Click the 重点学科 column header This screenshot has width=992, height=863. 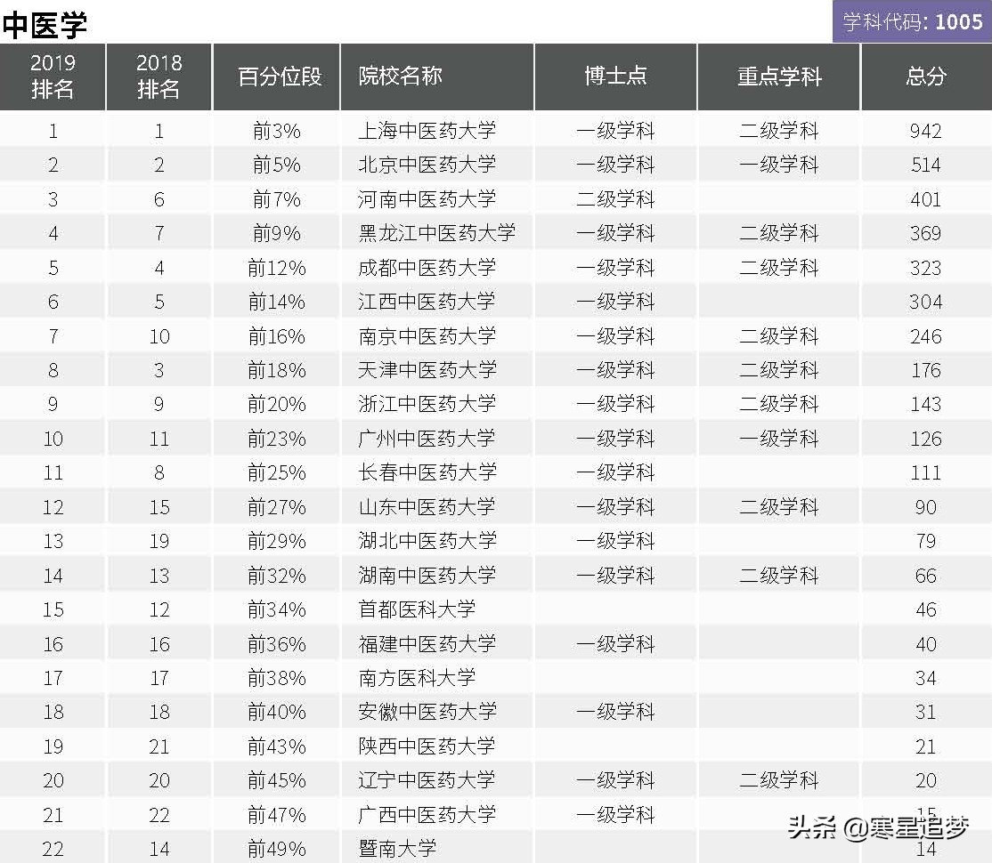779,77
